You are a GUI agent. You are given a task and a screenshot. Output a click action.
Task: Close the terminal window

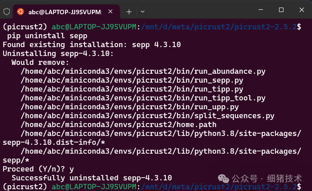click(x=302, y=10)
